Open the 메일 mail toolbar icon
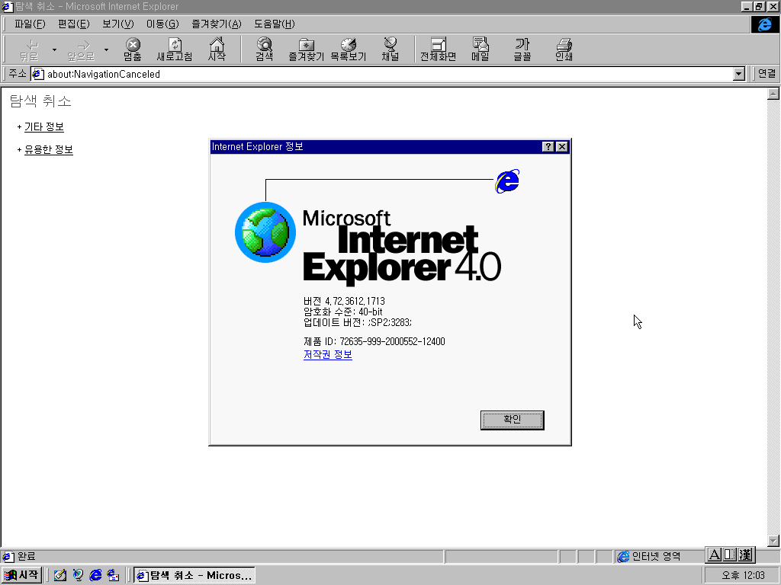 480,50
